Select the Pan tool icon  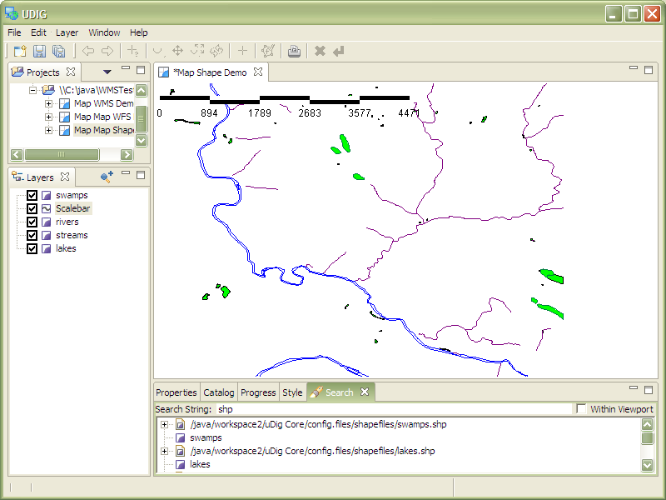click(177, 51)
